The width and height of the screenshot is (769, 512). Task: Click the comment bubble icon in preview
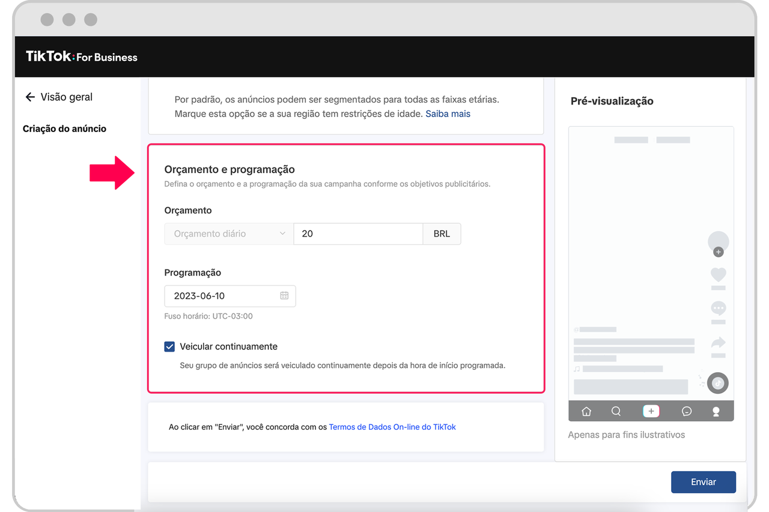coord(718,309)
